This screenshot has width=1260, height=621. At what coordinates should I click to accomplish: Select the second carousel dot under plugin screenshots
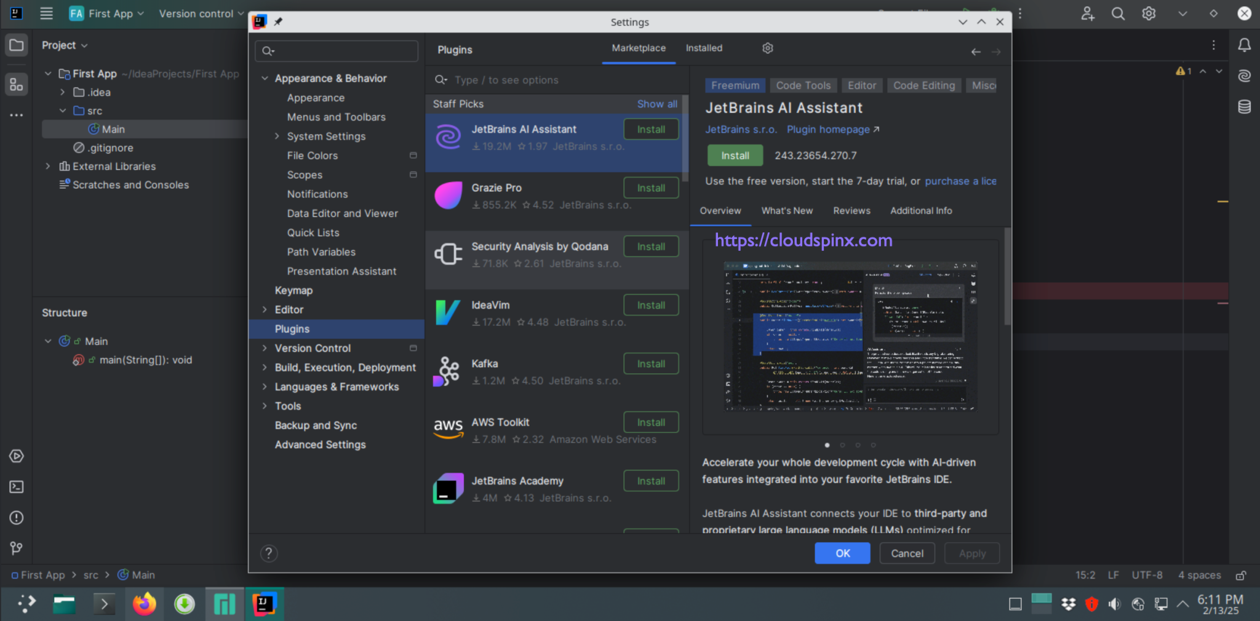pyautogui.click(x=842, y=445)
